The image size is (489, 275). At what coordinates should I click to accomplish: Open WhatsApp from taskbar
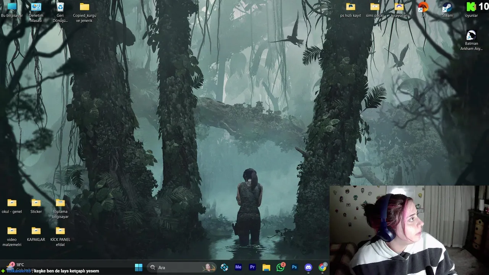pyautogui.click(x=280, y=267)
